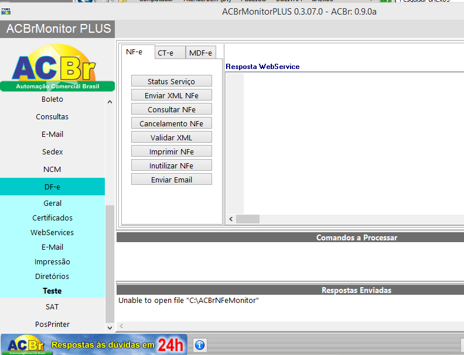
Task: Select E-Mail under DF-e section
Action: click(52, 247)
